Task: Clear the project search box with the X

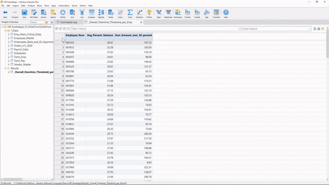Action: (47, 22)
